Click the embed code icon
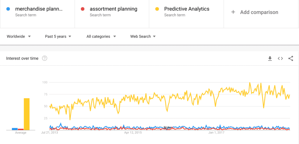 click(x=280, y=59)
